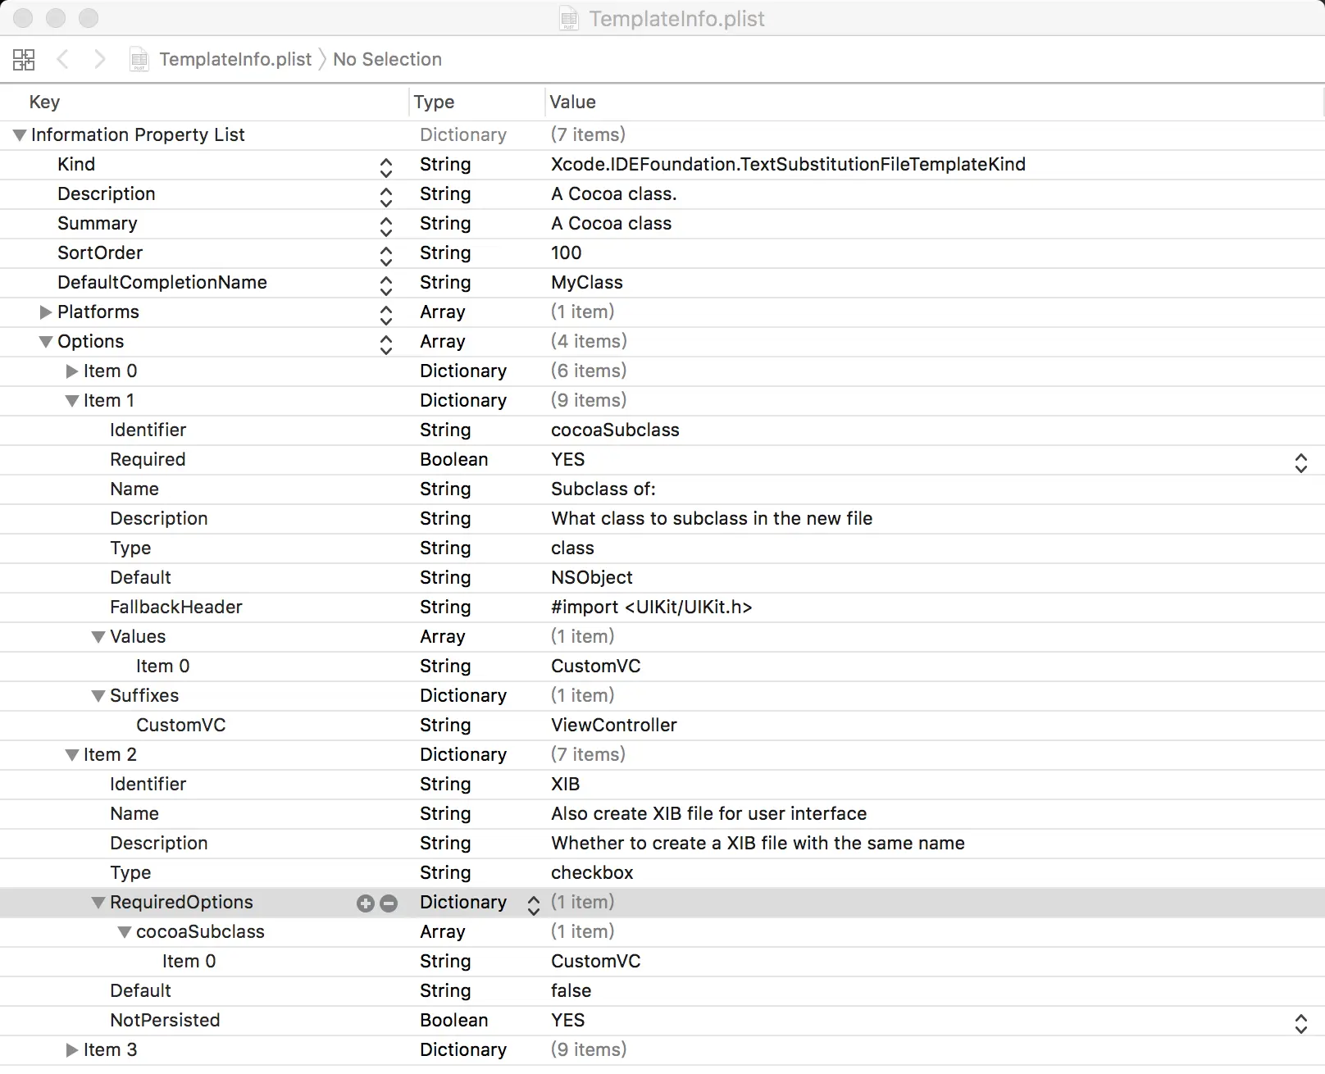The width and height of the screenshot is (1325, 1074).
Task: Go forward using right arrow
Action: [x=100, y=59]
